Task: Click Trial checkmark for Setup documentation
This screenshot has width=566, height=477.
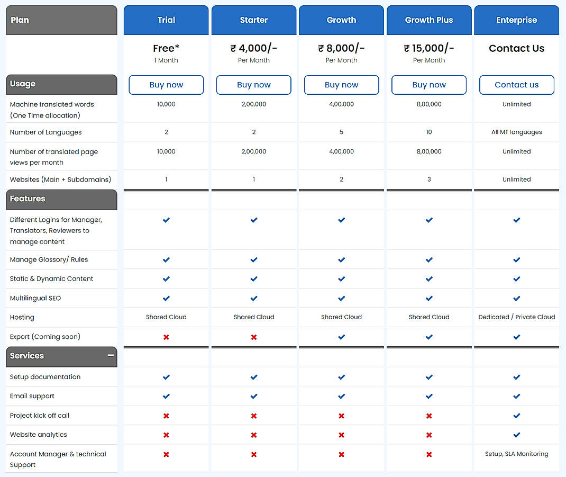Action: (x=166, y=377)
